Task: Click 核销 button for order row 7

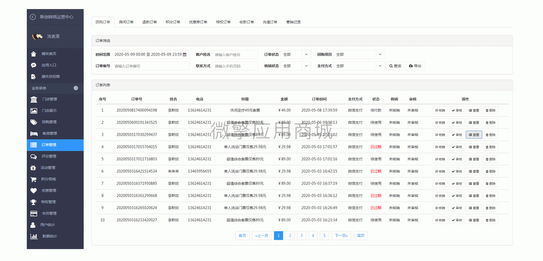Action: coord(440,184)
